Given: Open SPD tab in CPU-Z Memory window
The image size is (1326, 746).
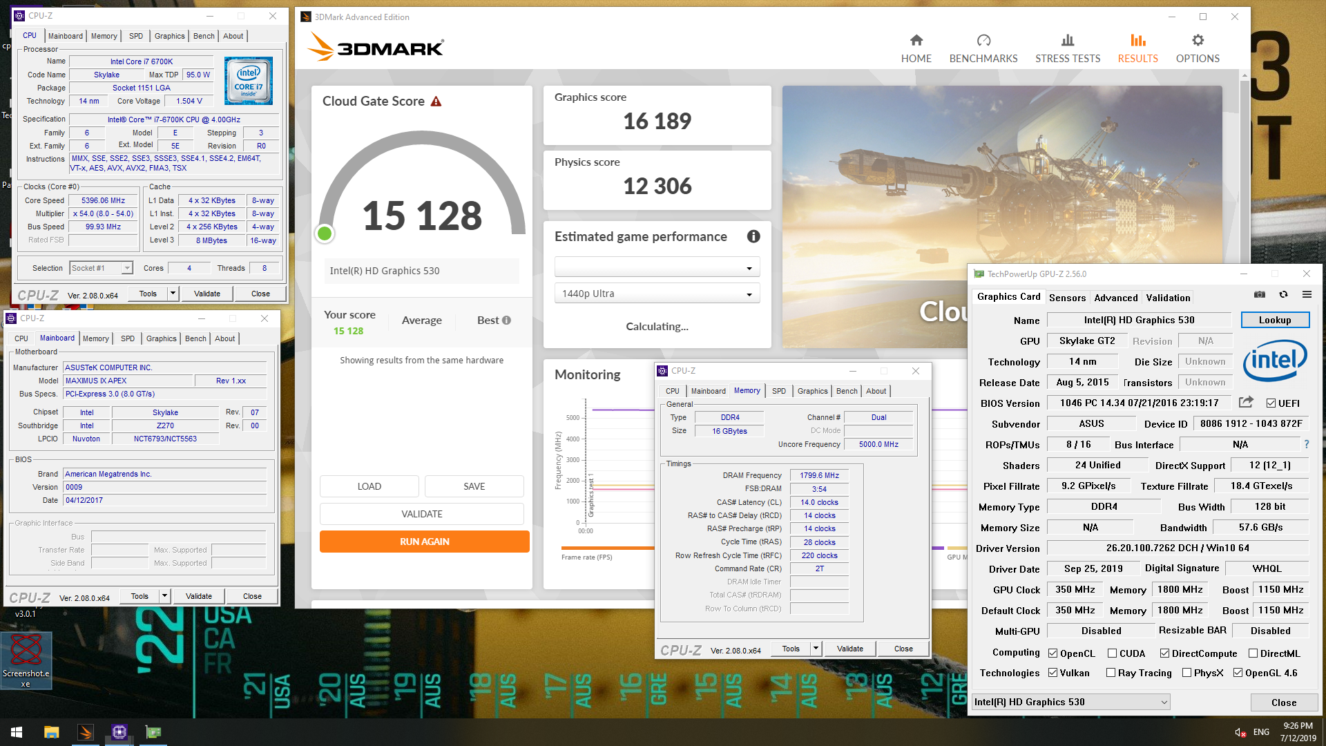Looking at the screenshot, I should (x=778, y=391).
